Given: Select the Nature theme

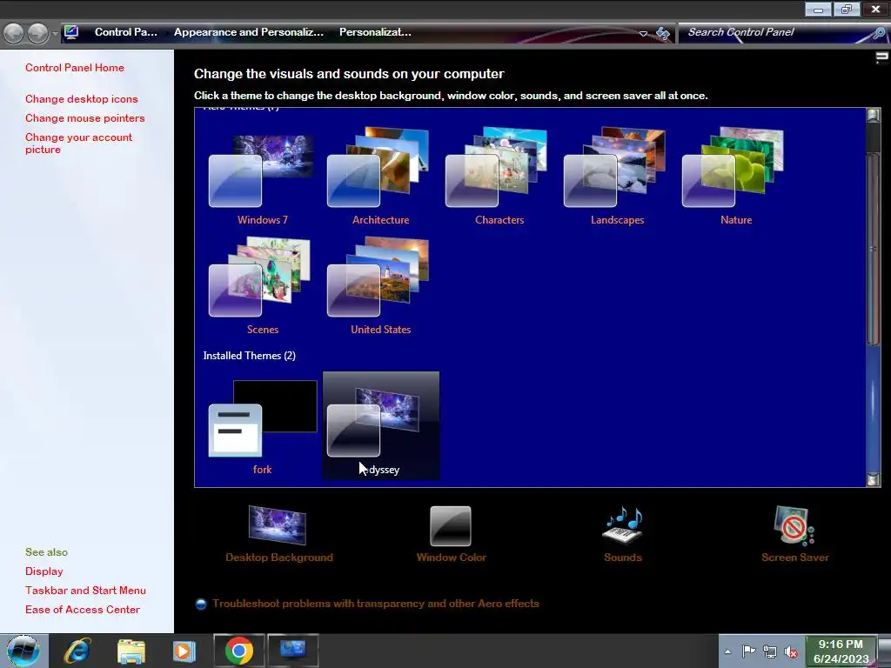Looking at the screenshot, I should 736,176.
